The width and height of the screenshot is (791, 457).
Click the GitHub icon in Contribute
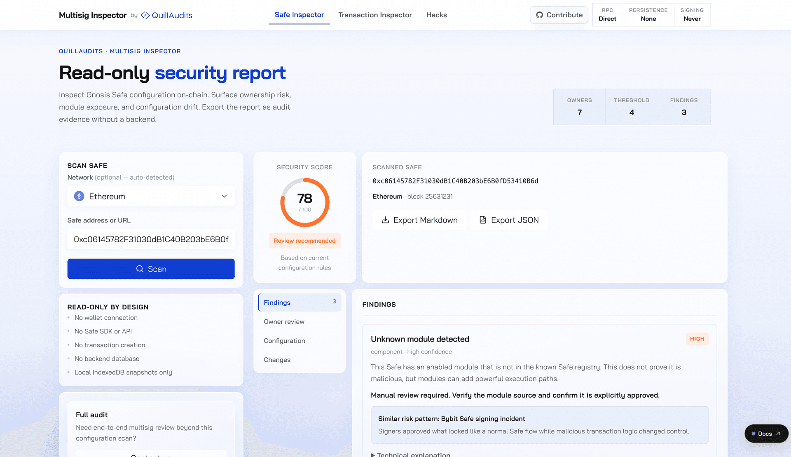coord(539,15)
